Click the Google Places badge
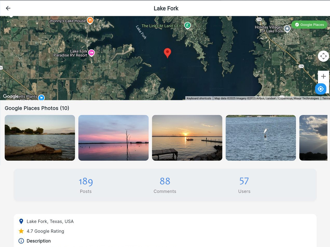 309,24
